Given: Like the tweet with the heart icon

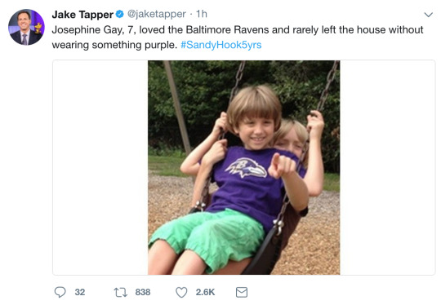Looking at the screenshot, I should [181, 293].
